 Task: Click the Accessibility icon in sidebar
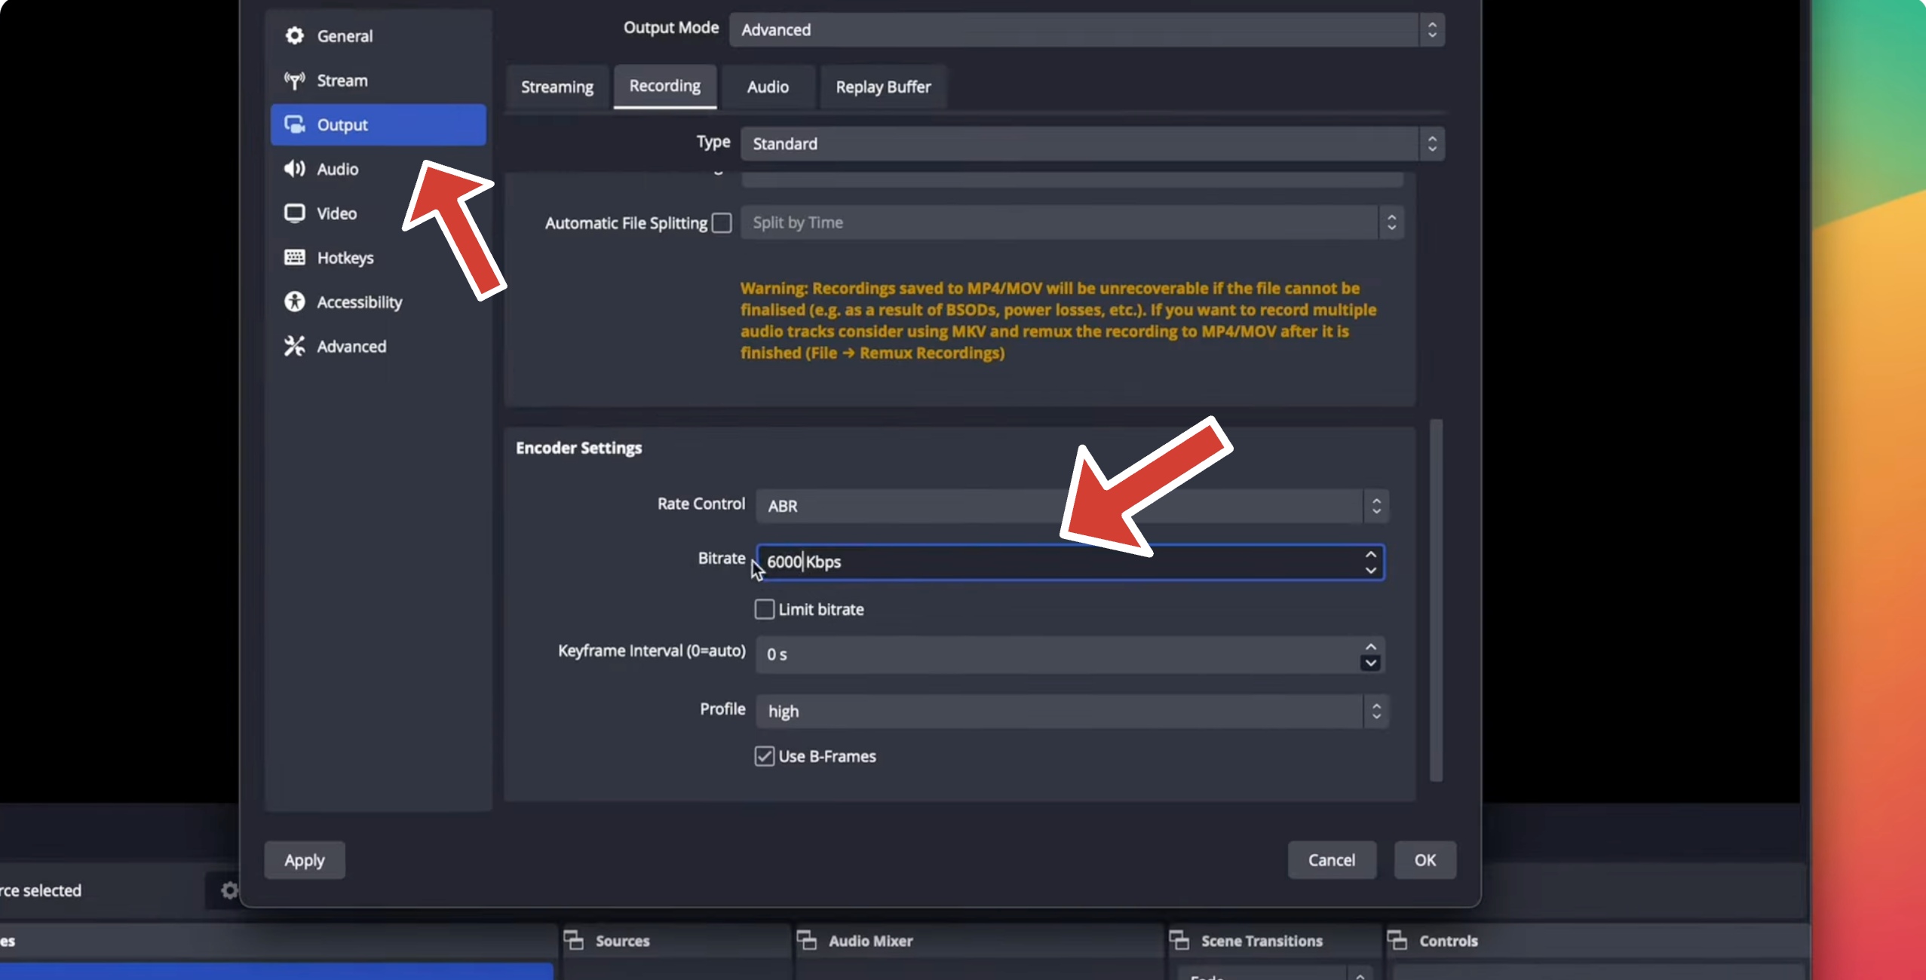(x=294, y=302)
